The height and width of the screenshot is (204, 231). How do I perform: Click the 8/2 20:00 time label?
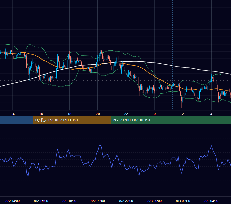tap(98, 201)
